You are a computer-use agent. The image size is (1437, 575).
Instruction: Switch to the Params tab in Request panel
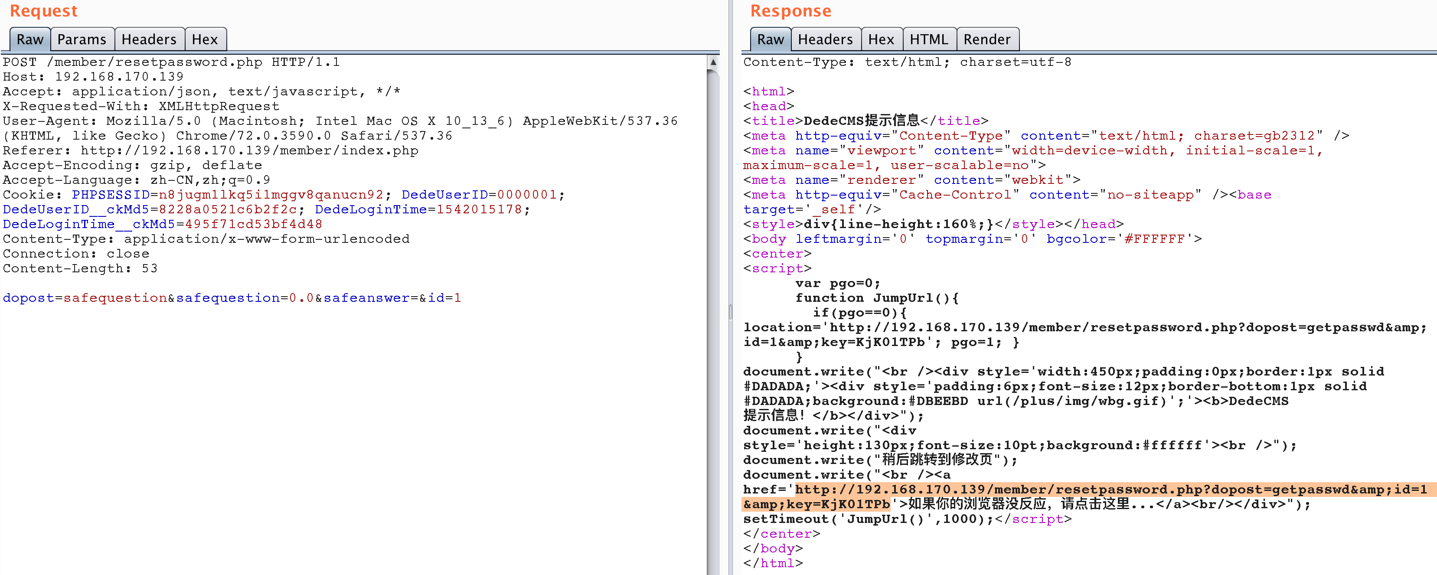(82, 39)
